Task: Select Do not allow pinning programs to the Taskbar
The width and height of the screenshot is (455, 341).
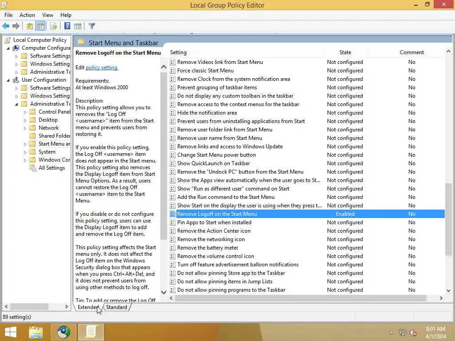Action: (231, 290)
